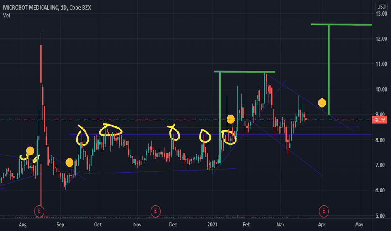Click the April earnings E marker
The image size is (391, 231).
[324, 211]
